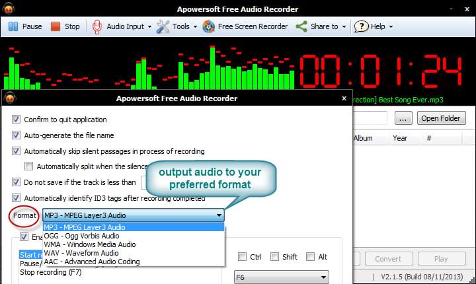
Task: Click the Share to icon
Action: (301, 26)
